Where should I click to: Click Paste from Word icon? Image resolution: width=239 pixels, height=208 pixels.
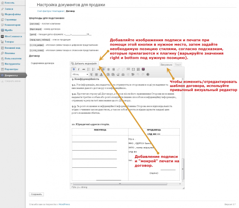click(113, 75)
